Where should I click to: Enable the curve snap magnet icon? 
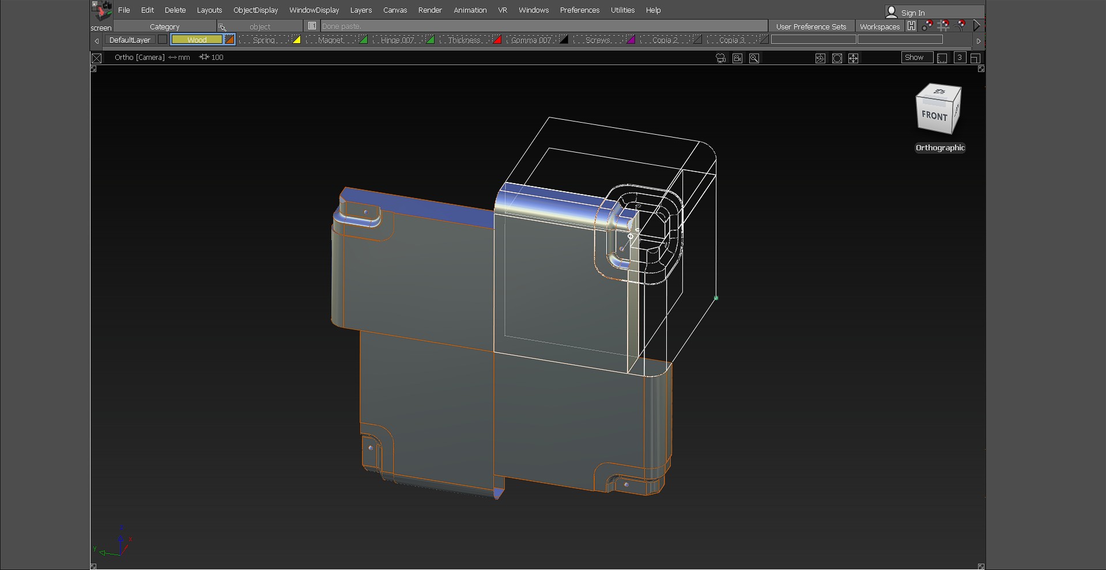(960, 26)
